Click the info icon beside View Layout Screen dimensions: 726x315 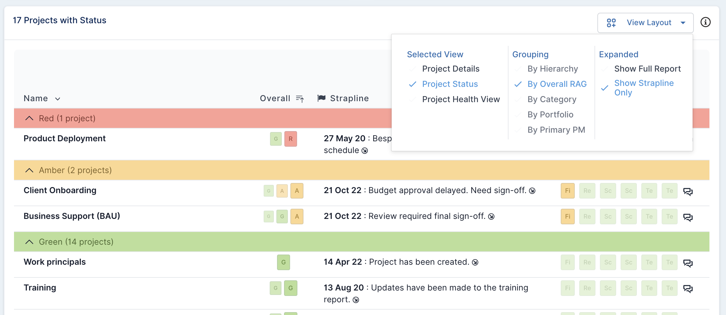point(705,22)
